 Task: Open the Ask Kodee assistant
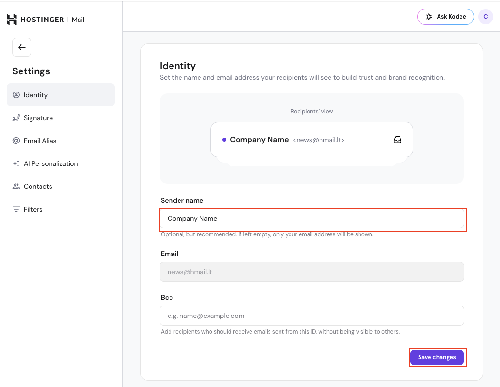[x=445, y=17]
